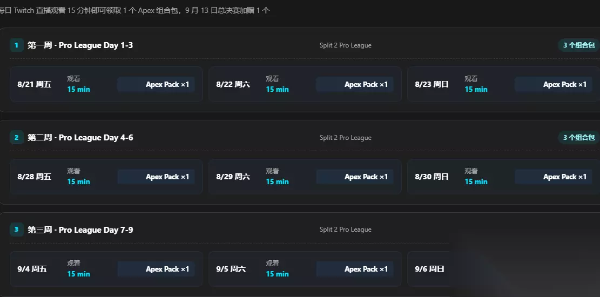Click the 15 min watch time on 8/23

point(476,89)
